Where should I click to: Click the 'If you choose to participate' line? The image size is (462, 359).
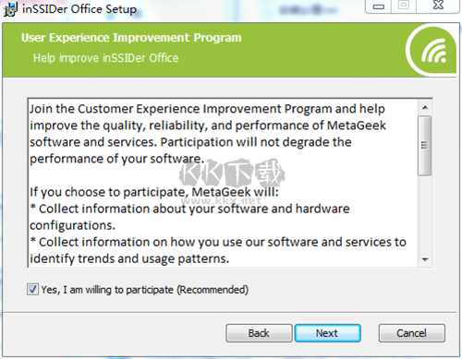[154, 192]
